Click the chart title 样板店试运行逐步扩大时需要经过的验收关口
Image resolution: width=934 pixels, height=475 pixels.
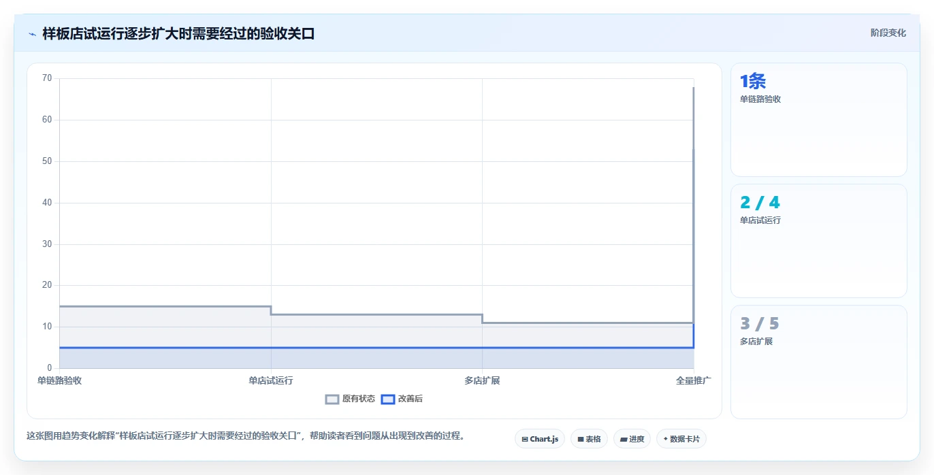click(178, 33)
